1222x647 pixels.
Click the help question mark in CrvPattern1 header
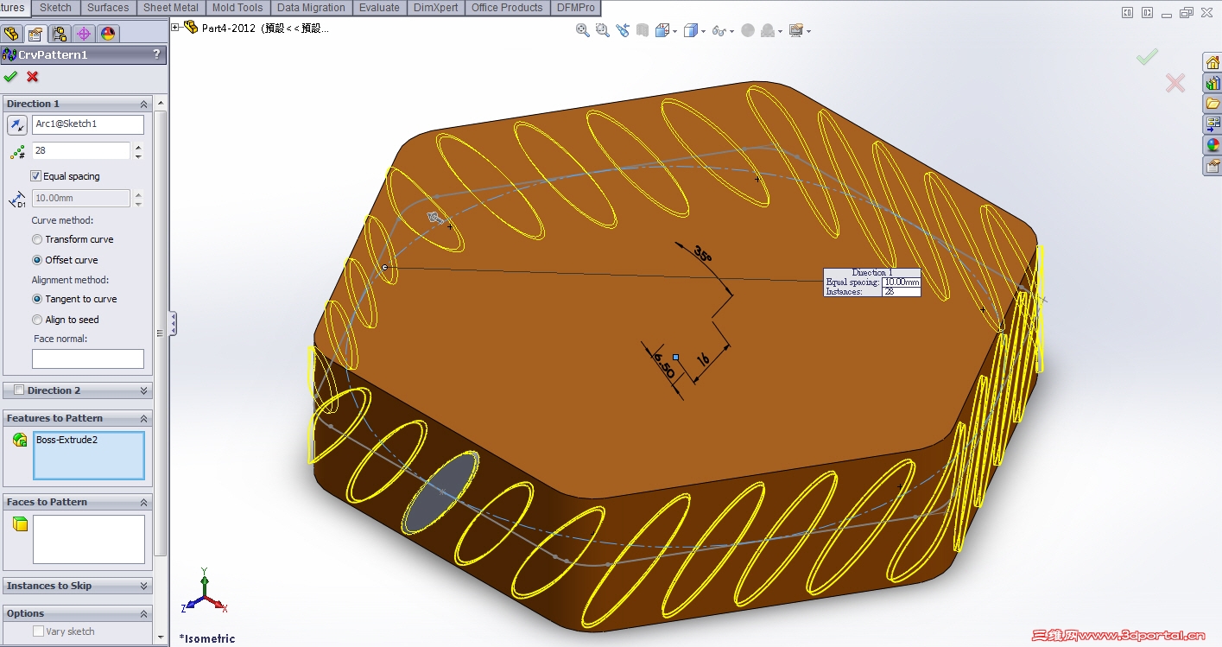156,54
